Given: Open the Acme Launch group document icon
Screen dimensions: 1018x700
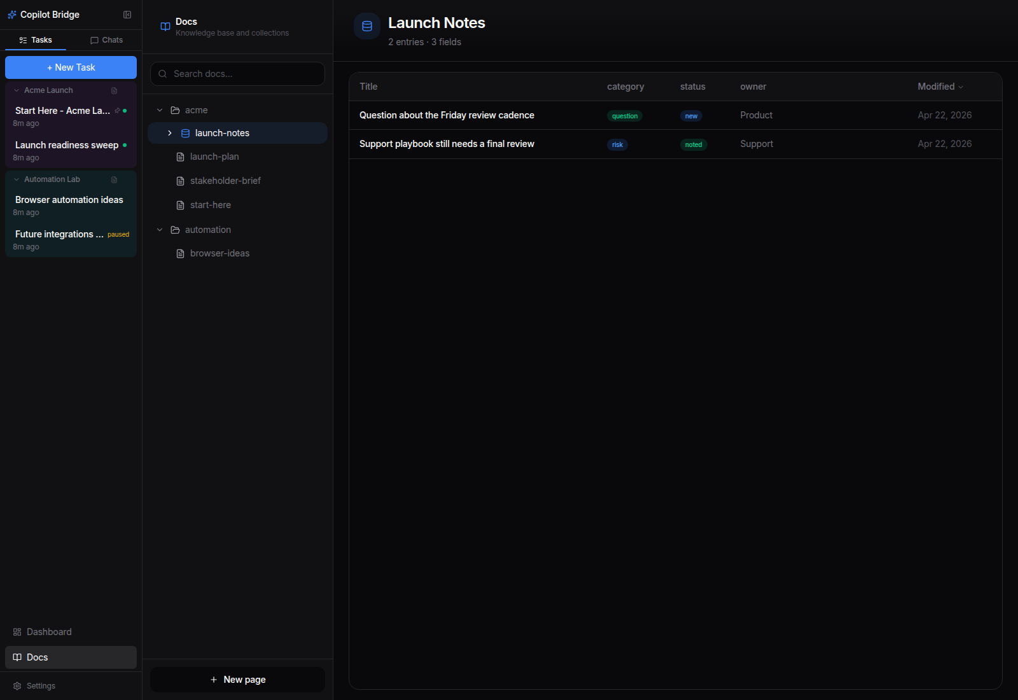Looking at the screenshot, I should point(115,90).
